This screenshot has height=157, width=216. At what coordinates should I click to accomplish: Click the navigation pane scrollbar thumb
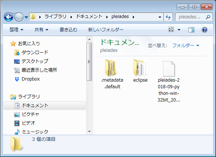pos(89,62)
